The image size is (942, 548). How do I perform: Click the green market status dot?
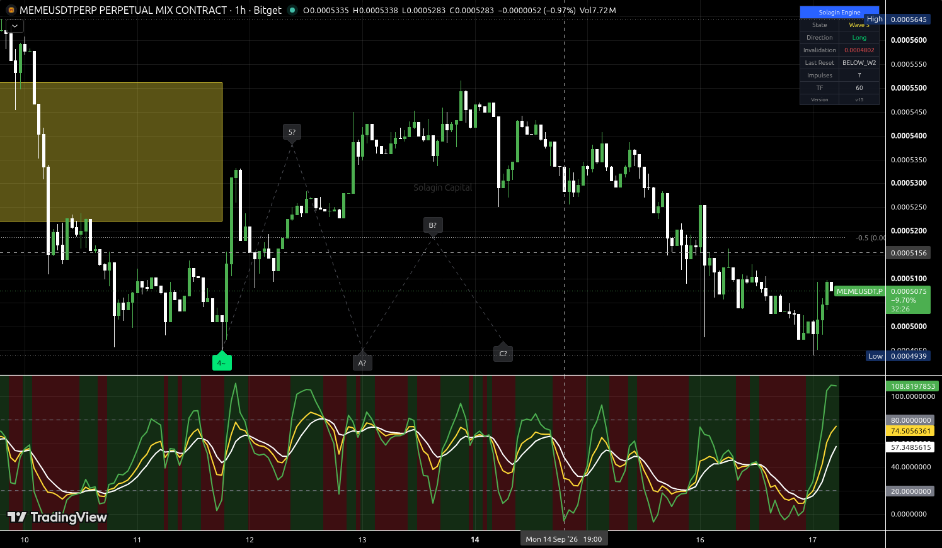(292, 10)
